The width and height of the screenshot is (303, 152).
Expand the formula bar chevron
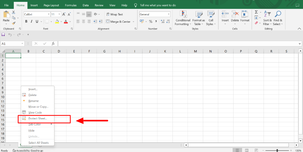300,44
